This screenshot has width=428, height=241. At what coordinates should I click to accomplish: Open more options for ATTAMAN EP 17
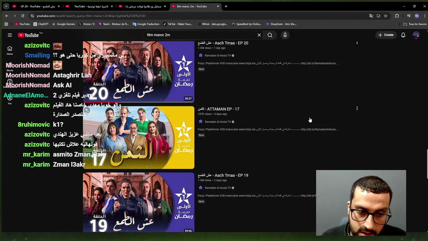357,108
